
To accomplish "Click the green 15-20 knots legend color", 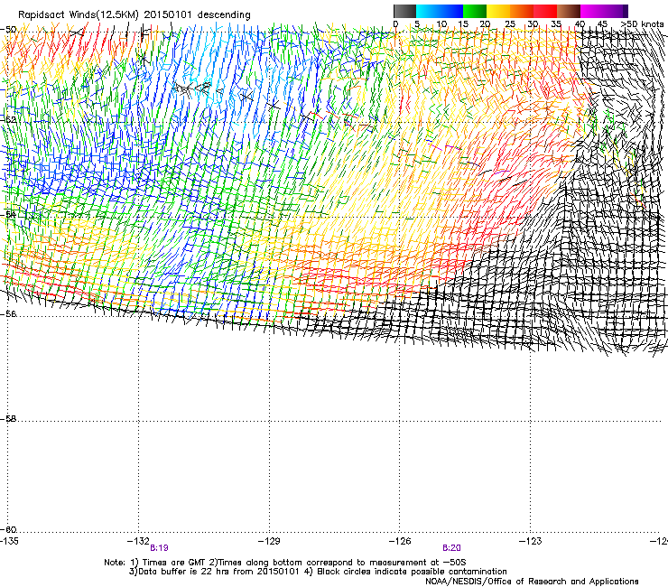I will pos(475,11).
